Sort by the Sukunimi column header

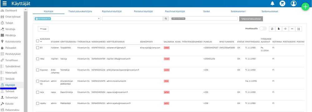tap(45, 39)
